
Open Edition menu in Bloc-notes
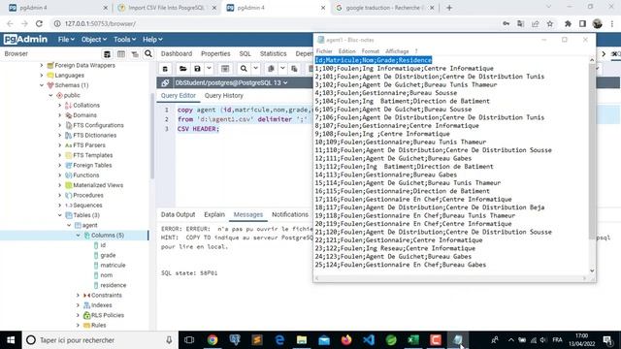pyautogui.click(x=347, y=51)
